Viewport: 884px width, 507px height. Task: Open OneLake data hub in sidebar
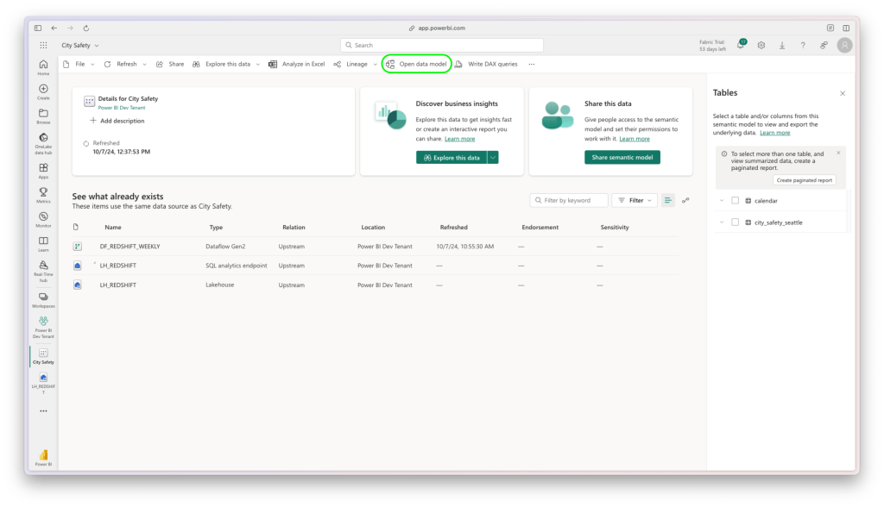(x=43, y=139)
